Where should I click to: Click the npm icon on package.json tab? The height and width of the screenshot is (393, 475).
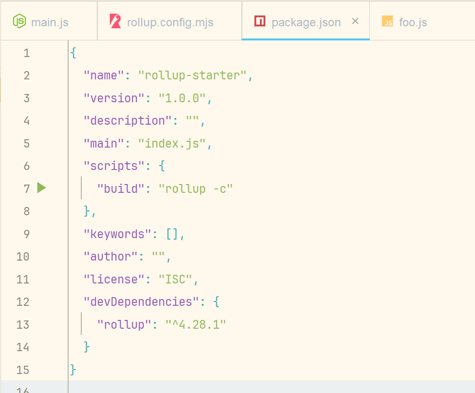pos(260,21)
